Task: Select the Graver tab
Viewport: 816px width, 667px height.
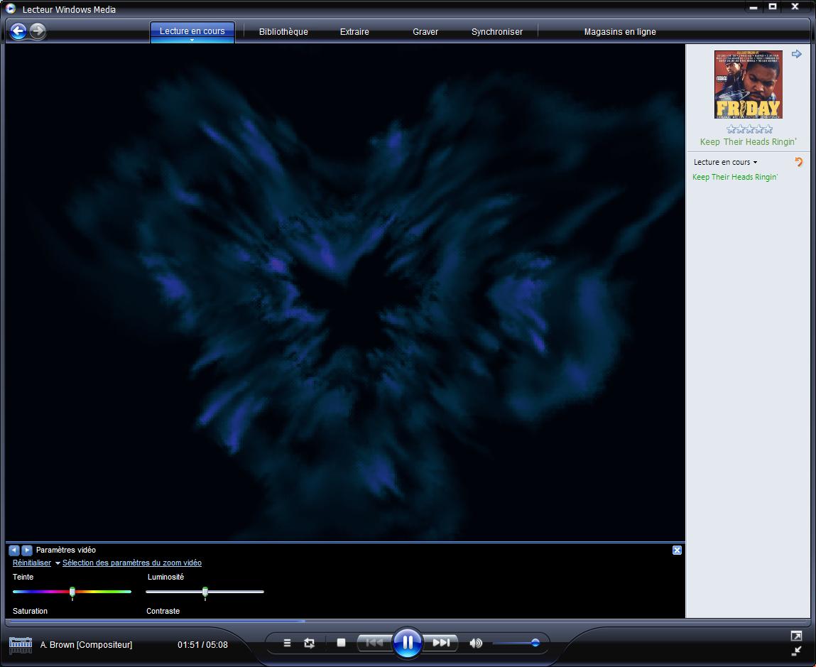Action: pos(425,32)
